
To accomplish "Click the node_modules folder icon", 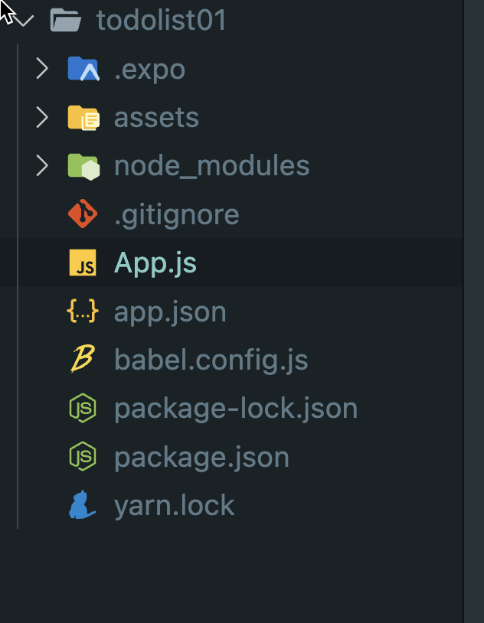I will coord(83,167).
